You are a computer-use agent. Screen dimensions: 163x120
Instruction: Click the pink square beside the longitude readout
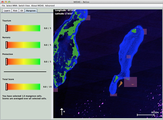click(x=87, y=18)
